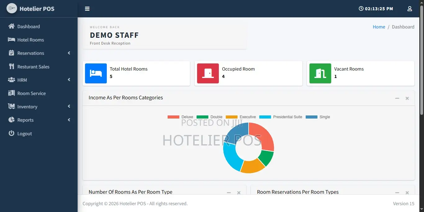This screenshot has width=424, height=212.
Task: Open the user profile icon in the header
Action: [x=410, y=9]
